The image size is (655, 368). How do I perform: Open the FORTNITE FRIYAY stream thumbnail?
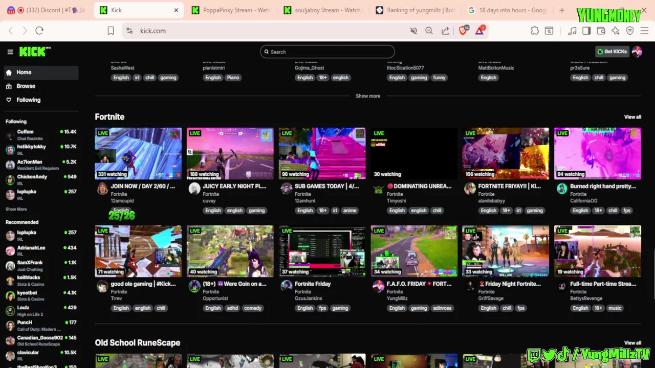(x=506, y=153)
